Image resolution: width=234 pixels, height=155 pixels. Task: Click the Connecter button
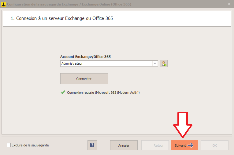click(84, 79)
